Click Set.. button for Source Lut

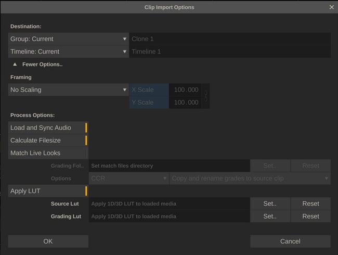(270, 203)
